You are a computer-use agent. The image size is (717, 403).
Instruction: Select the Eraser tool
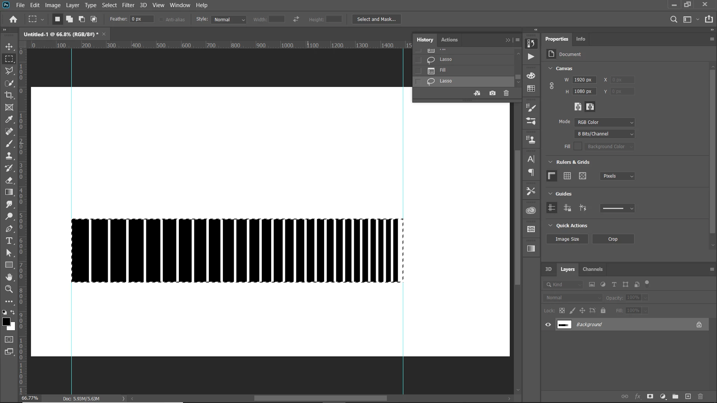[9, 180]
